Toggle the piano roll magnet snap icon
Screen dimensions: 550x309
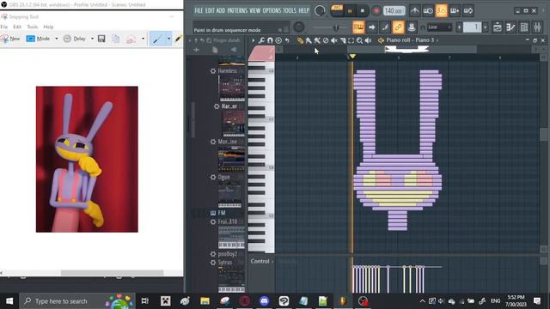270,40
